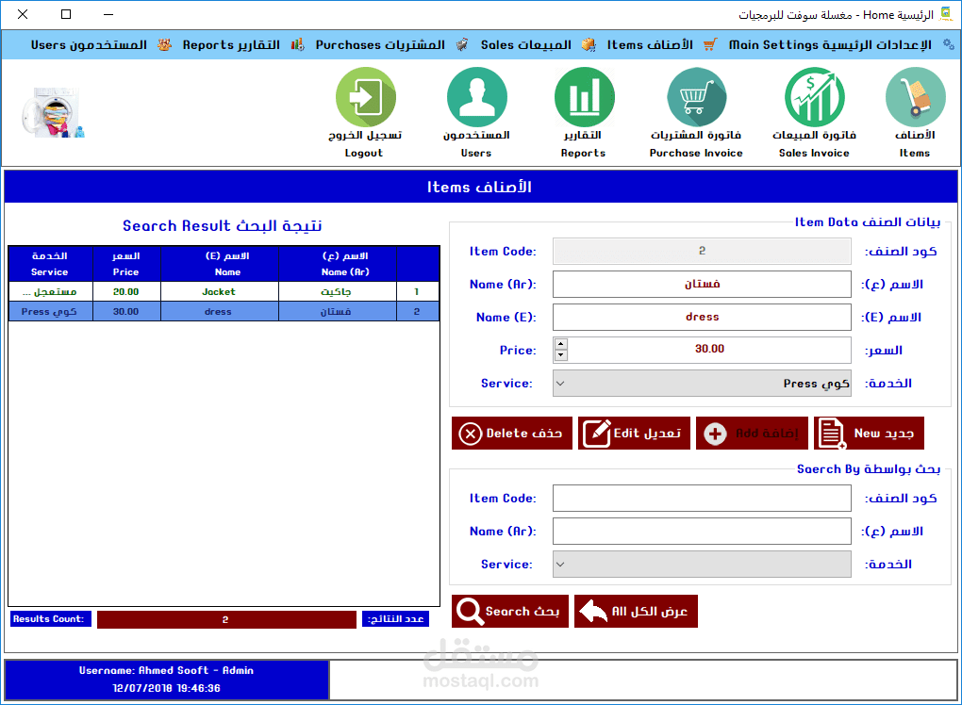This screenshot has width=962, height=705.
Task: Click the search Item Code input field
Action: coord(702,498)
